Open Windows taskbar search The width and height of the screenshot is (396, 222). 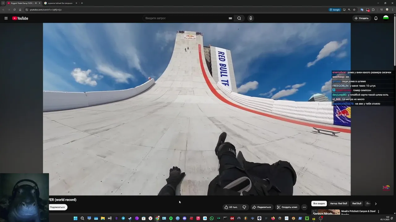tap(82, 218)
